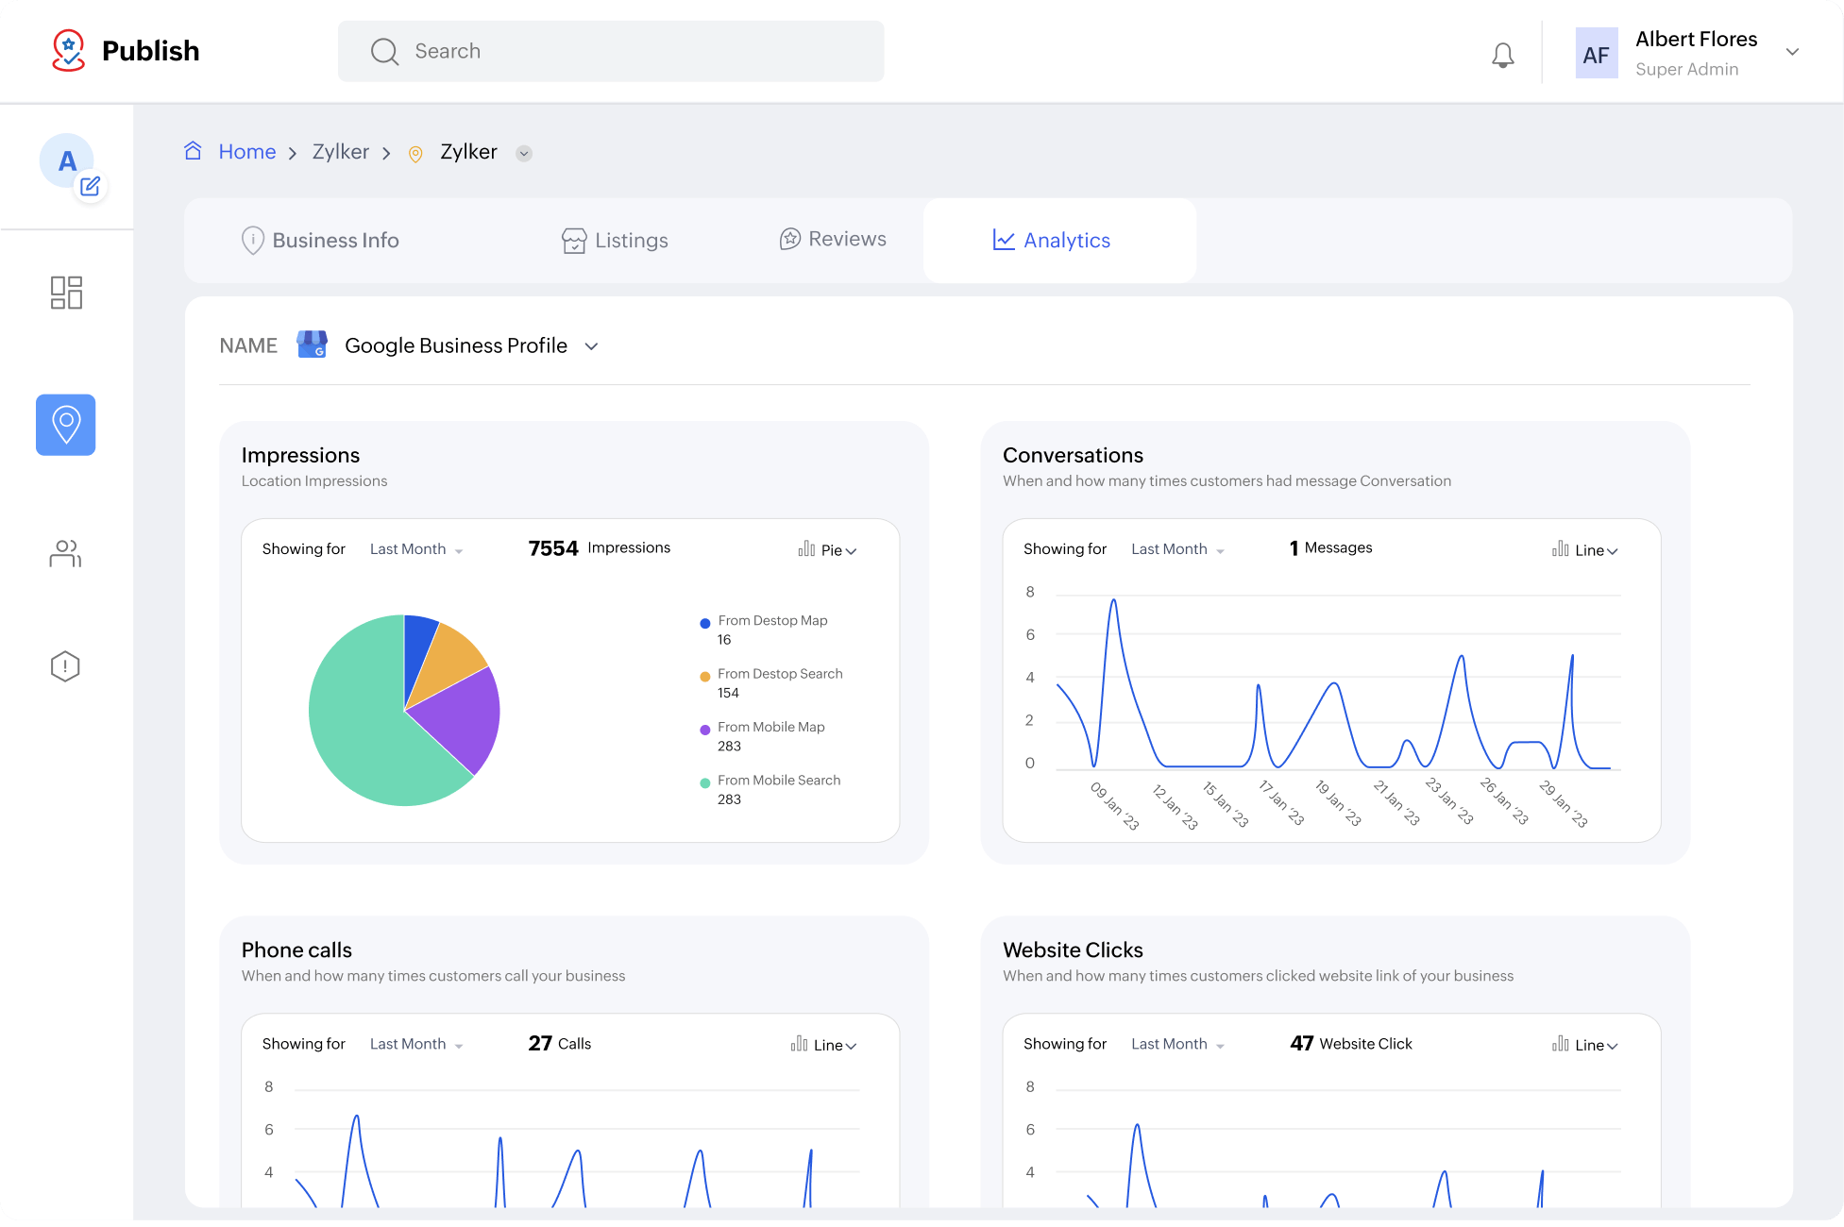
Task: Click the Conversations chart type bar icon
Action: click(x=1560, y=548)
